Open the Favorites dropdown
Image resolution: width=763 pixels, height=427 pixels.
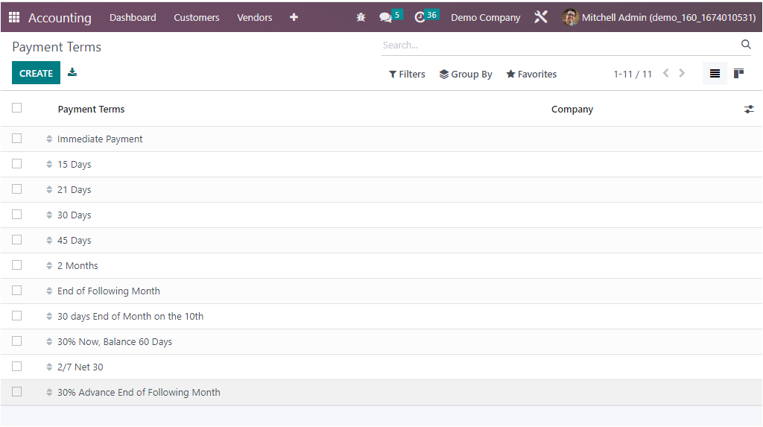[x=531, y=74]
